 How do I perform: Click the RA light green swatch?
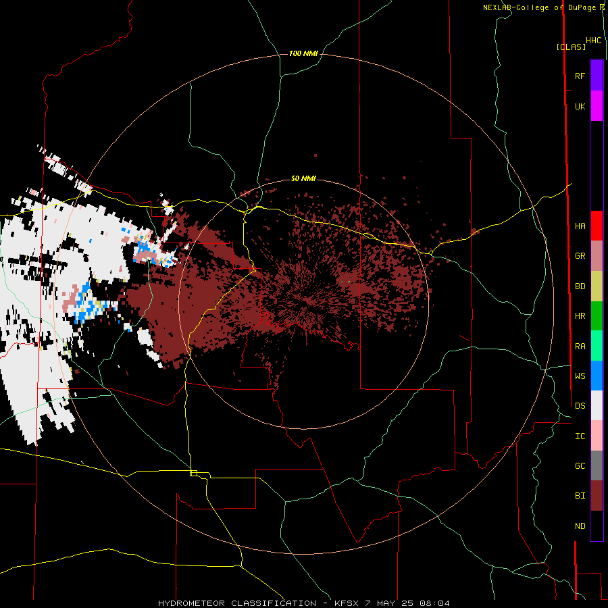[597, 346]
